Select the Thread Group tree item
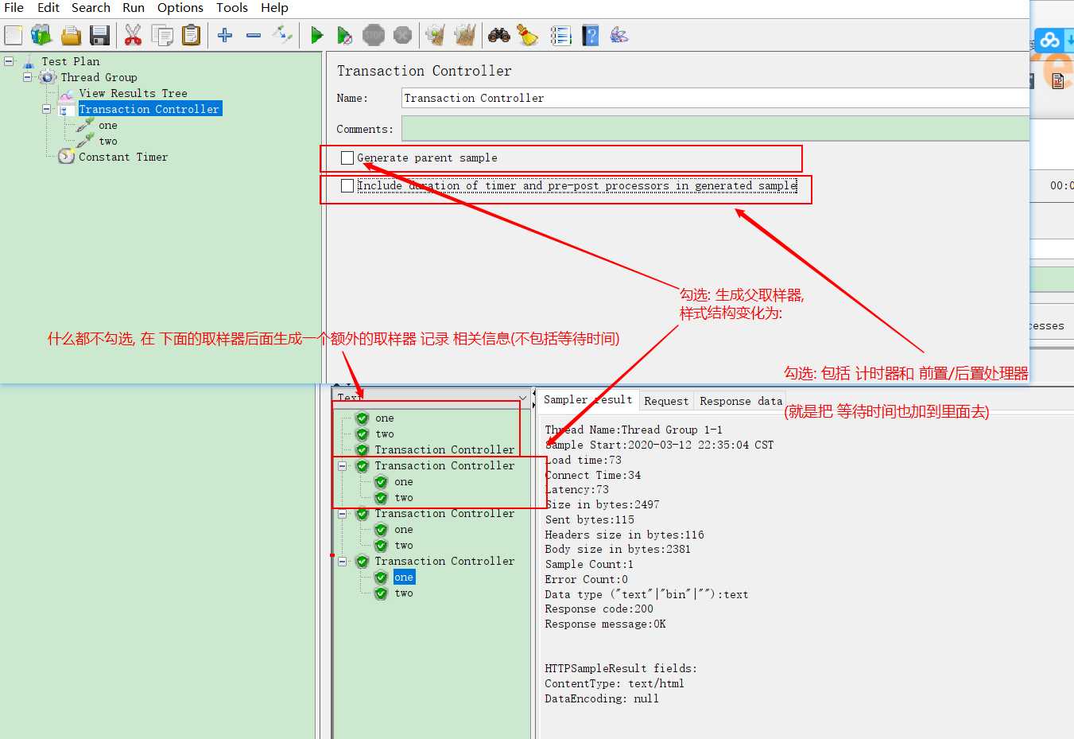 tap(99, 77)
